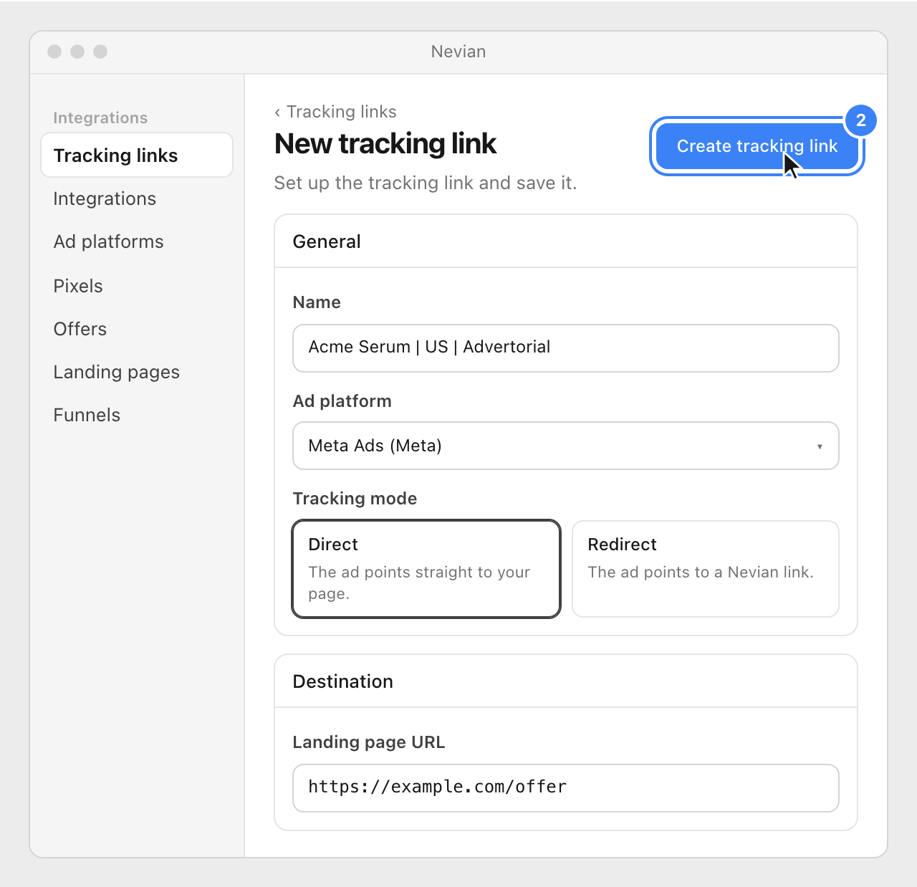Open Funnels in the sidebar
917x887 pixels.
[x=87, y=415]
